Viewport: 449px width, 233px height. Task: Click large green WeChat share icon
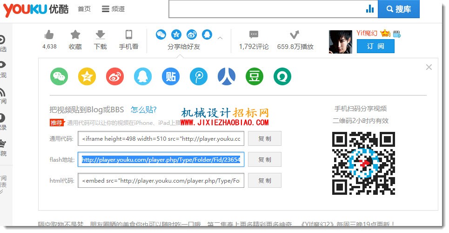point(59,76)
